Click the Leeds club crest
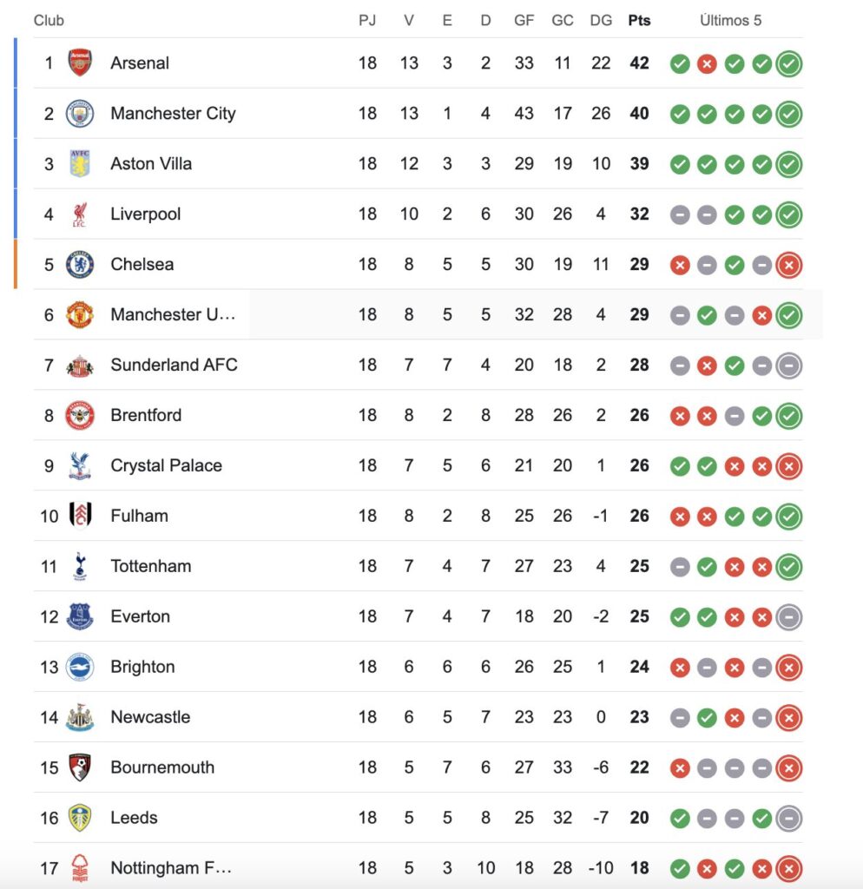The height and width of the screenshot is (889, 863). (80, 819)
